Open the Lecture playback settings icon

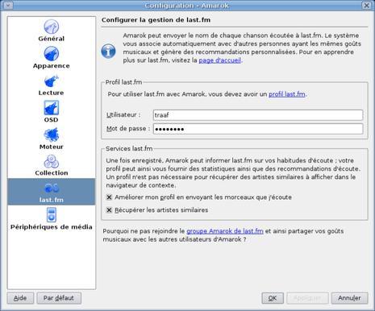coord(52,81)
